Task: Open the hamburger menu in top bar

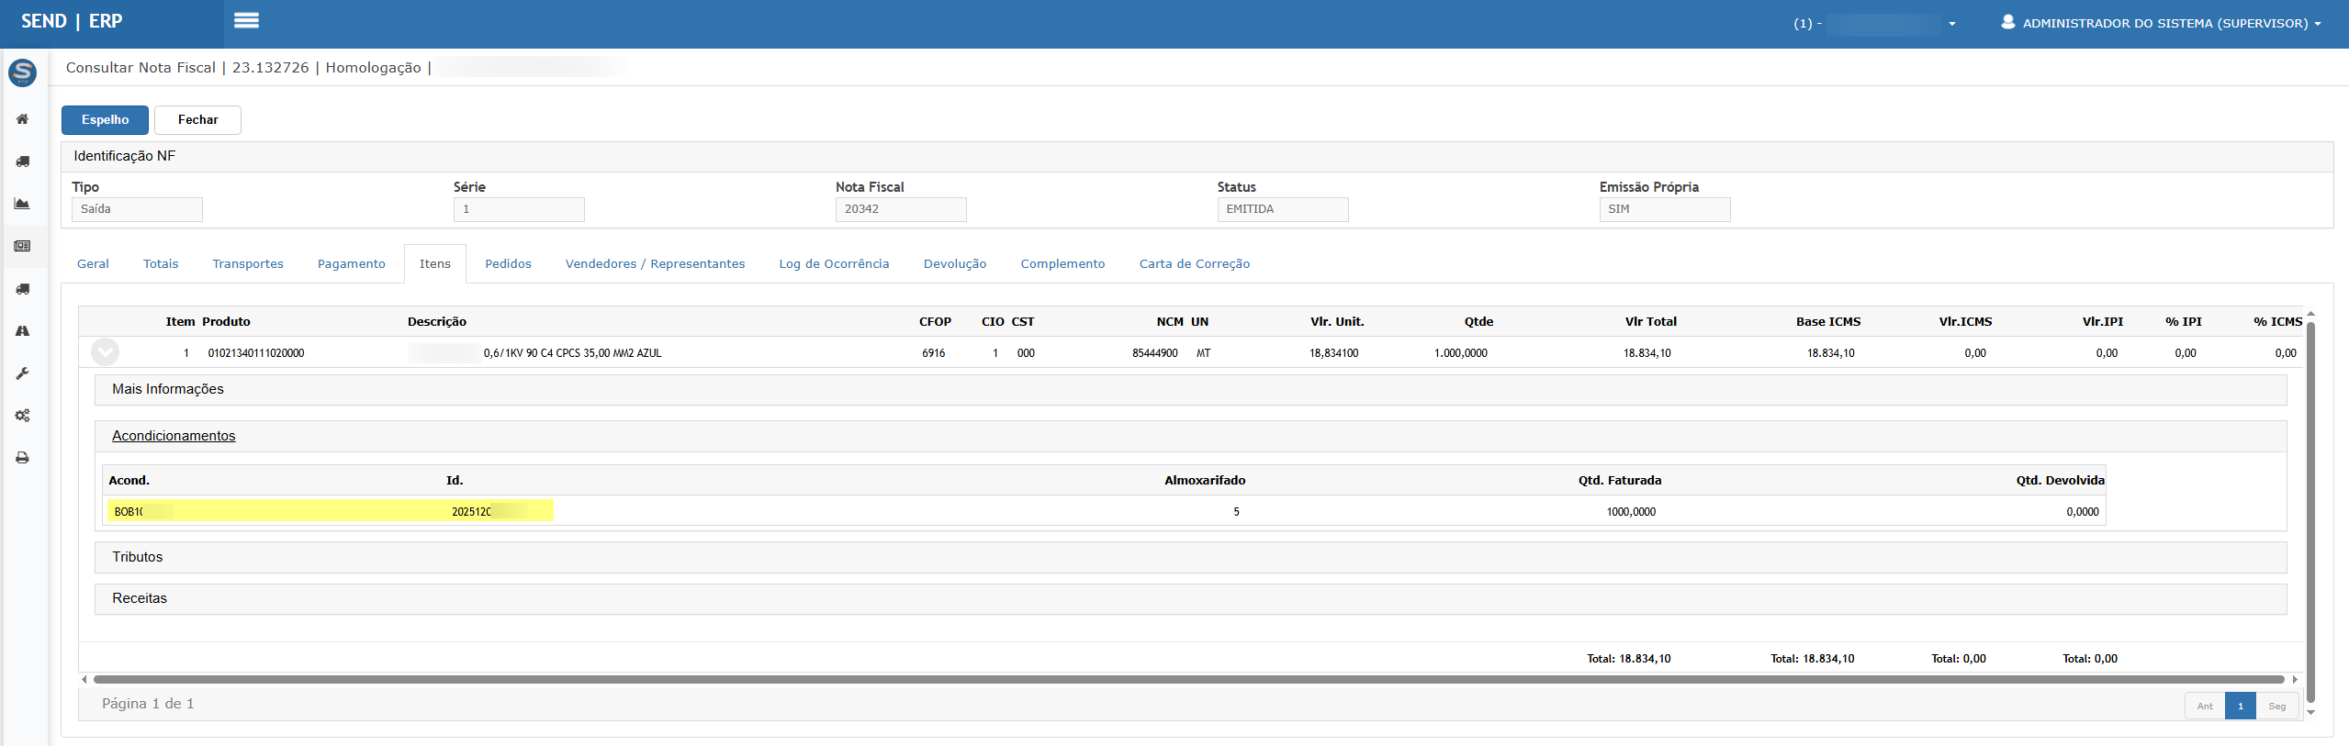Action: [246, 21]
